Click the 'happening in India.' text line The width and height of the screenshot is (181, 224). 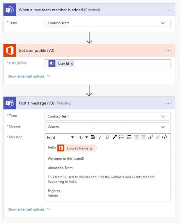tap(62, 182)
